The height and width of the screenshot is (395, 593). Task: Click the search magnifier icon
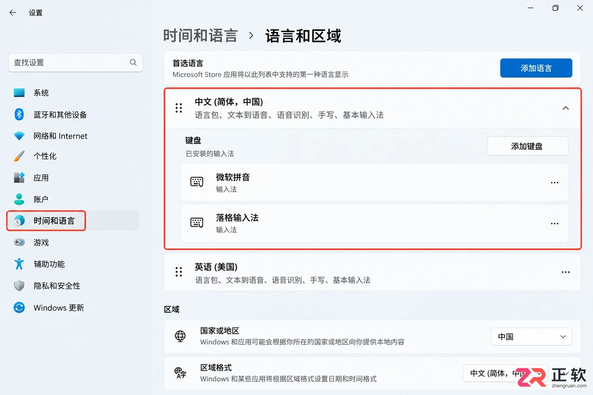(133, 63)
